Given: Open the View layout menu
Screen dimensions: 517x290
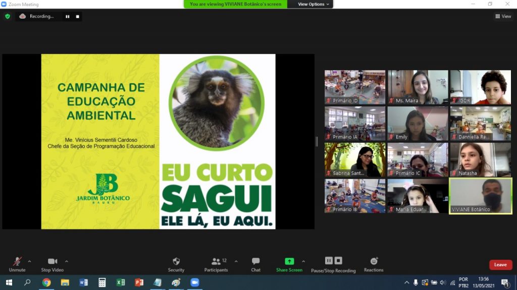Looking at the screenshot, I should click(x=503, y=16).
